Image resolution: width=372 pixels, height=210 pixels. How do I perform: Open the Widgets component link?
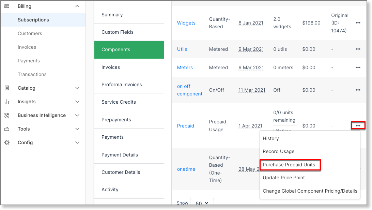coord(186,23)
